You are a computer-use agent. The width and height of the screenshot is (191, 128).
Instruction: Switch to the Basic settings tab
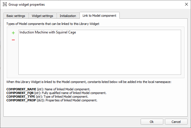click(16, 16)
